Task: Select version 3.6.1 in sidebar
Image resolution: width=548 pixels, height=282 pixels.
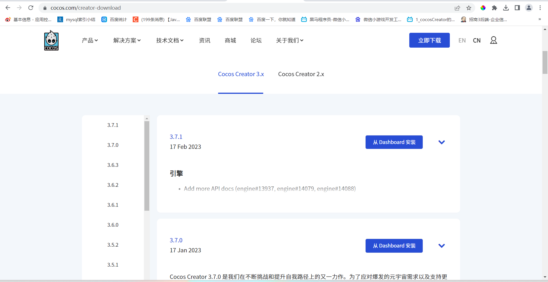Action: coord(113,205)
